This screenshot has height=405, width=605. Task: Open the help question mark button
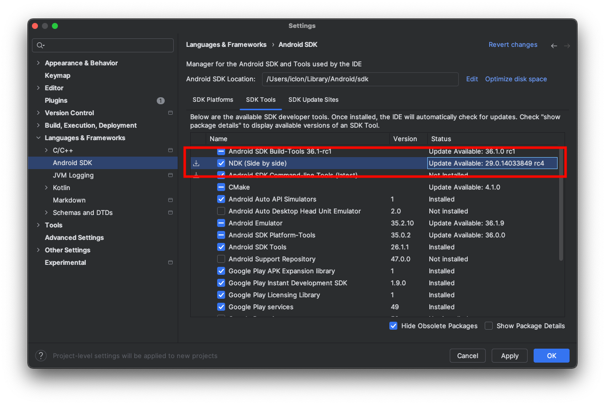[41, 356]
